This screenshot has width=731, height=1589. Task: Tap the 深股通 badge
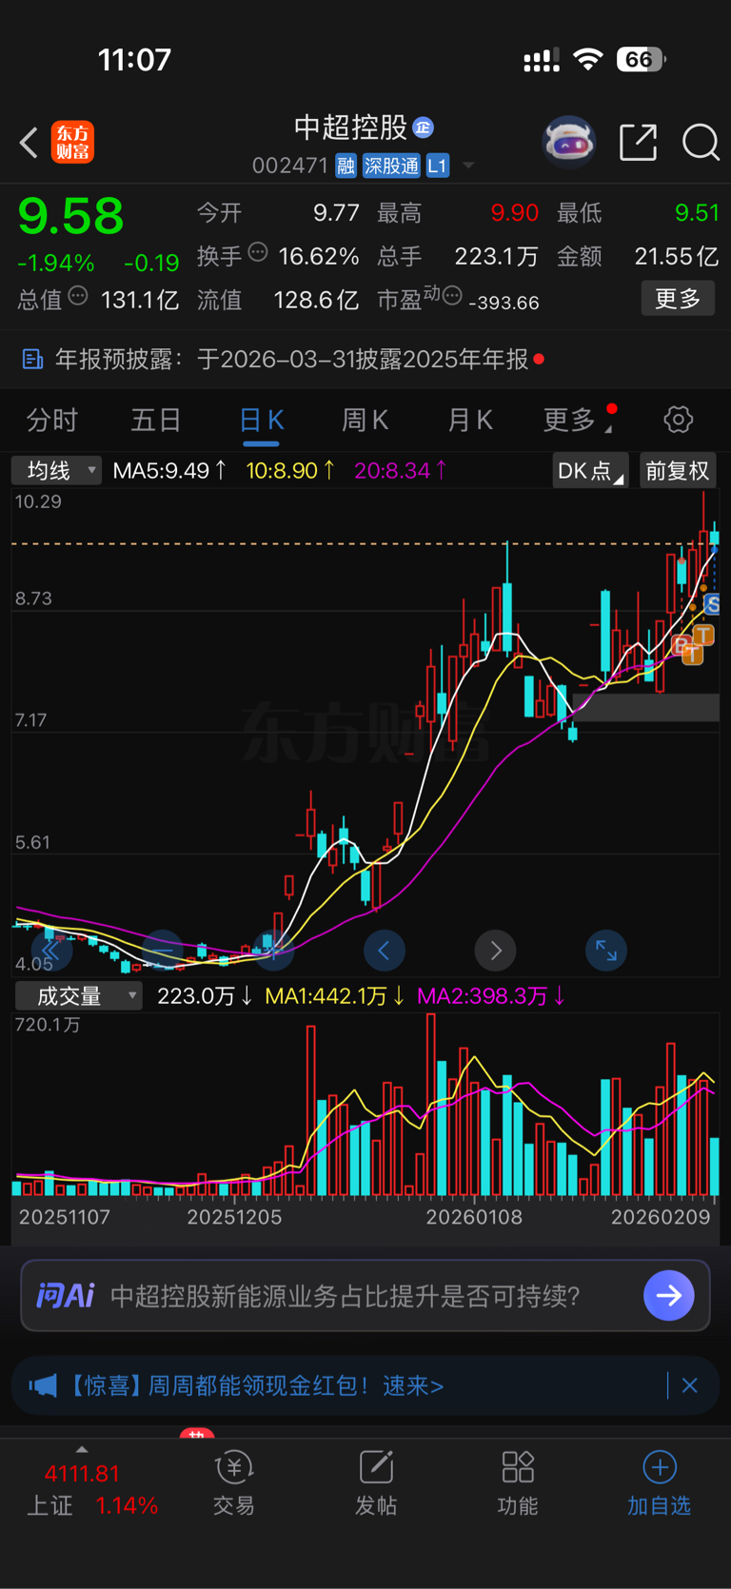[391, 166]
